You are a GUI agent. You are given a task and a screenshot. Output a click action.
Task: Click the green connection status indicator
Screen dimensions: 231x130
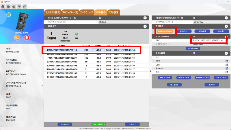point(9,15)
